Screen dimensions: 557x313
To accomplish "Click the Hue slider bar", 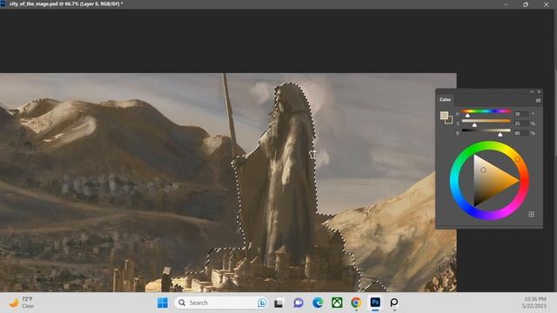I will 487,111.
